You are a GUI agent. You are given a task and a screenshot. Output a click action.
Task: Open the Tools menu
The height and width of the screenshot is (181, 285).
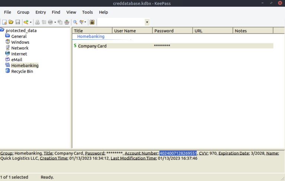tap(87, 12)
